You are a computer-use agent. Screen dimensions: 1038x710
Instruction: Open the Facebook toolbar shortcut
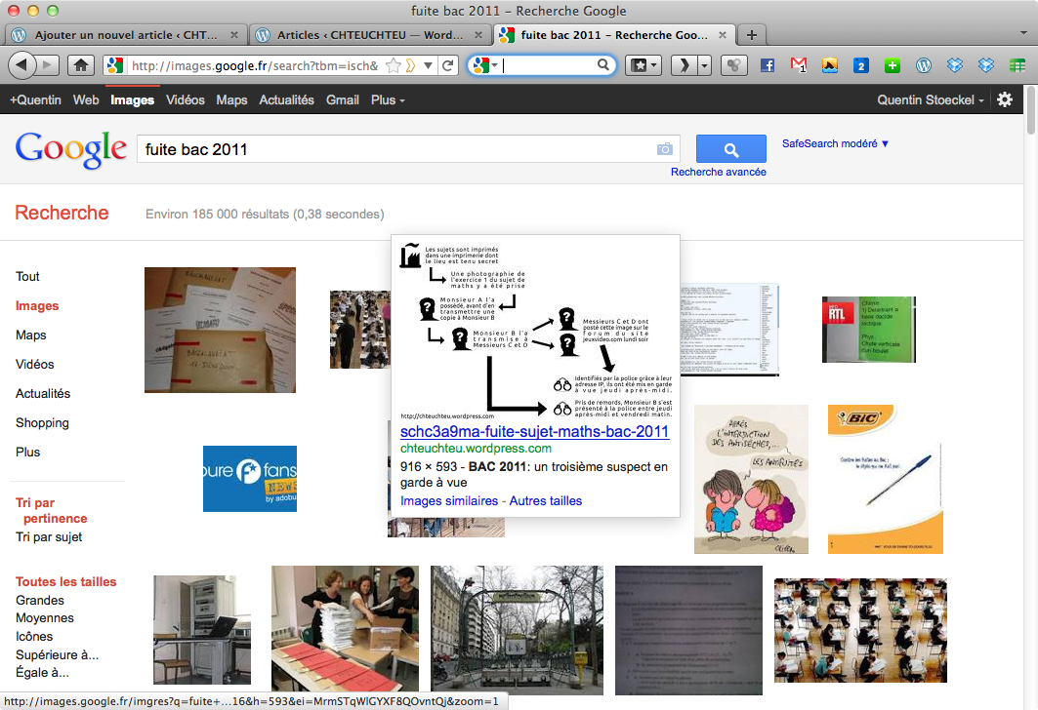768,65
